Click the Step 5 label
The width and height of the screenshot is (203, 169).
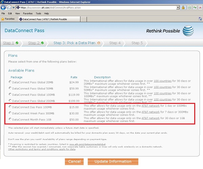pos(137,43)
